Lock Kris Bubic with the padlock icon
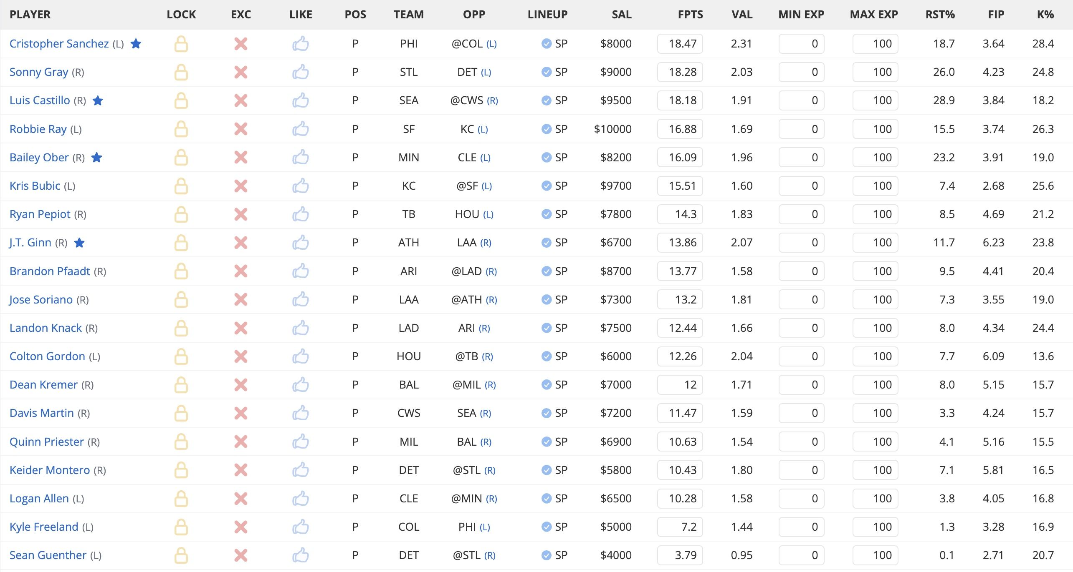1073x572 pixels. click(181, 186)
